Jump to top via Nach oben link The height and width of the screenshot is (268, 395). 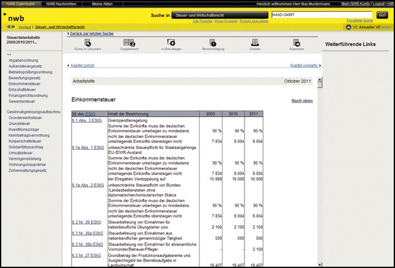pos(302,100)
